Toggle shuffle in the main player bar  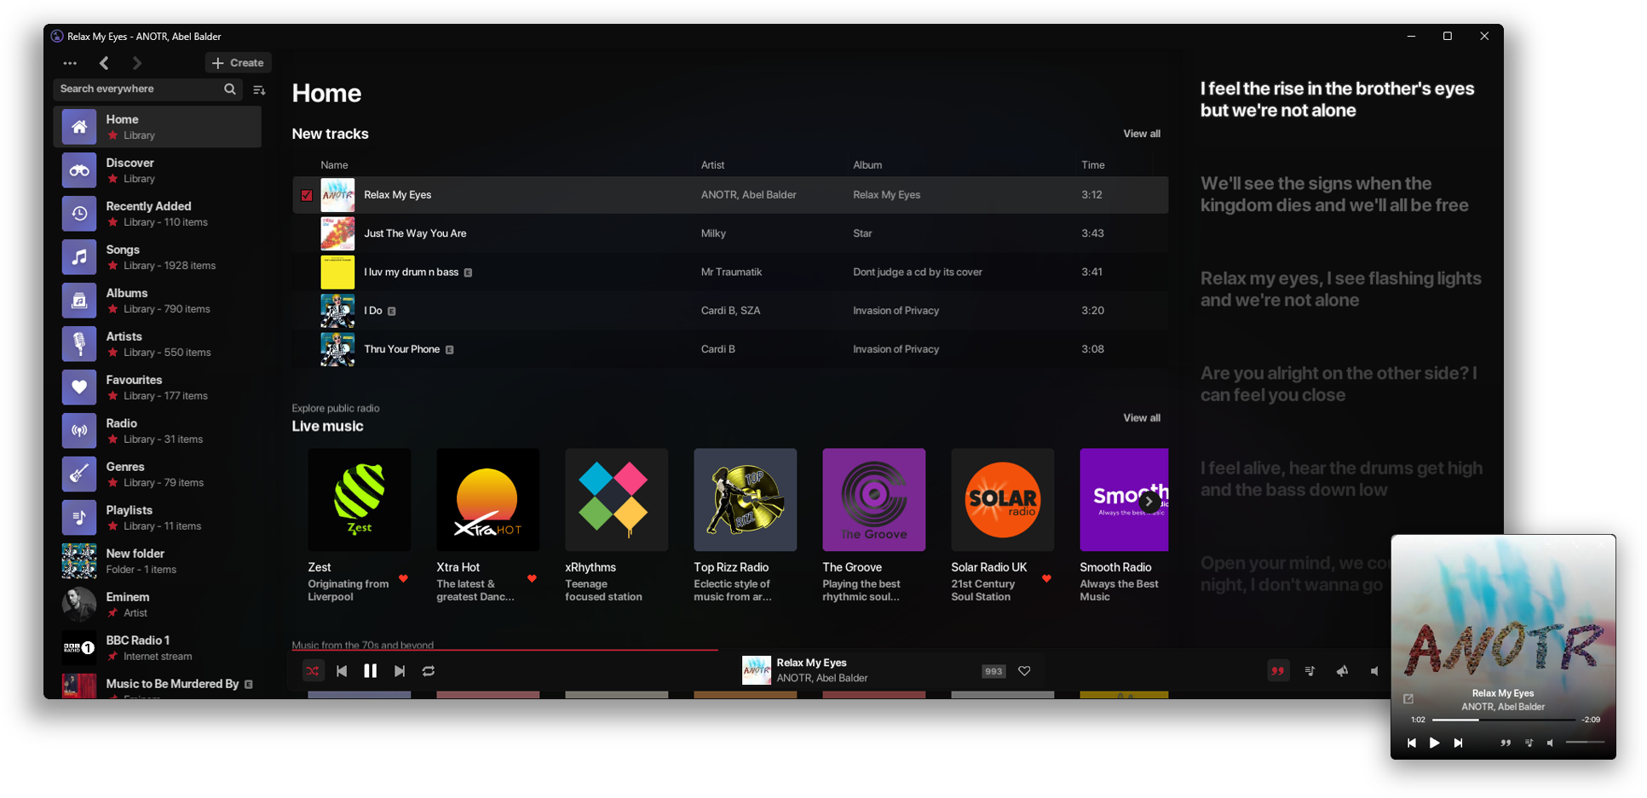tap(313, 671)
